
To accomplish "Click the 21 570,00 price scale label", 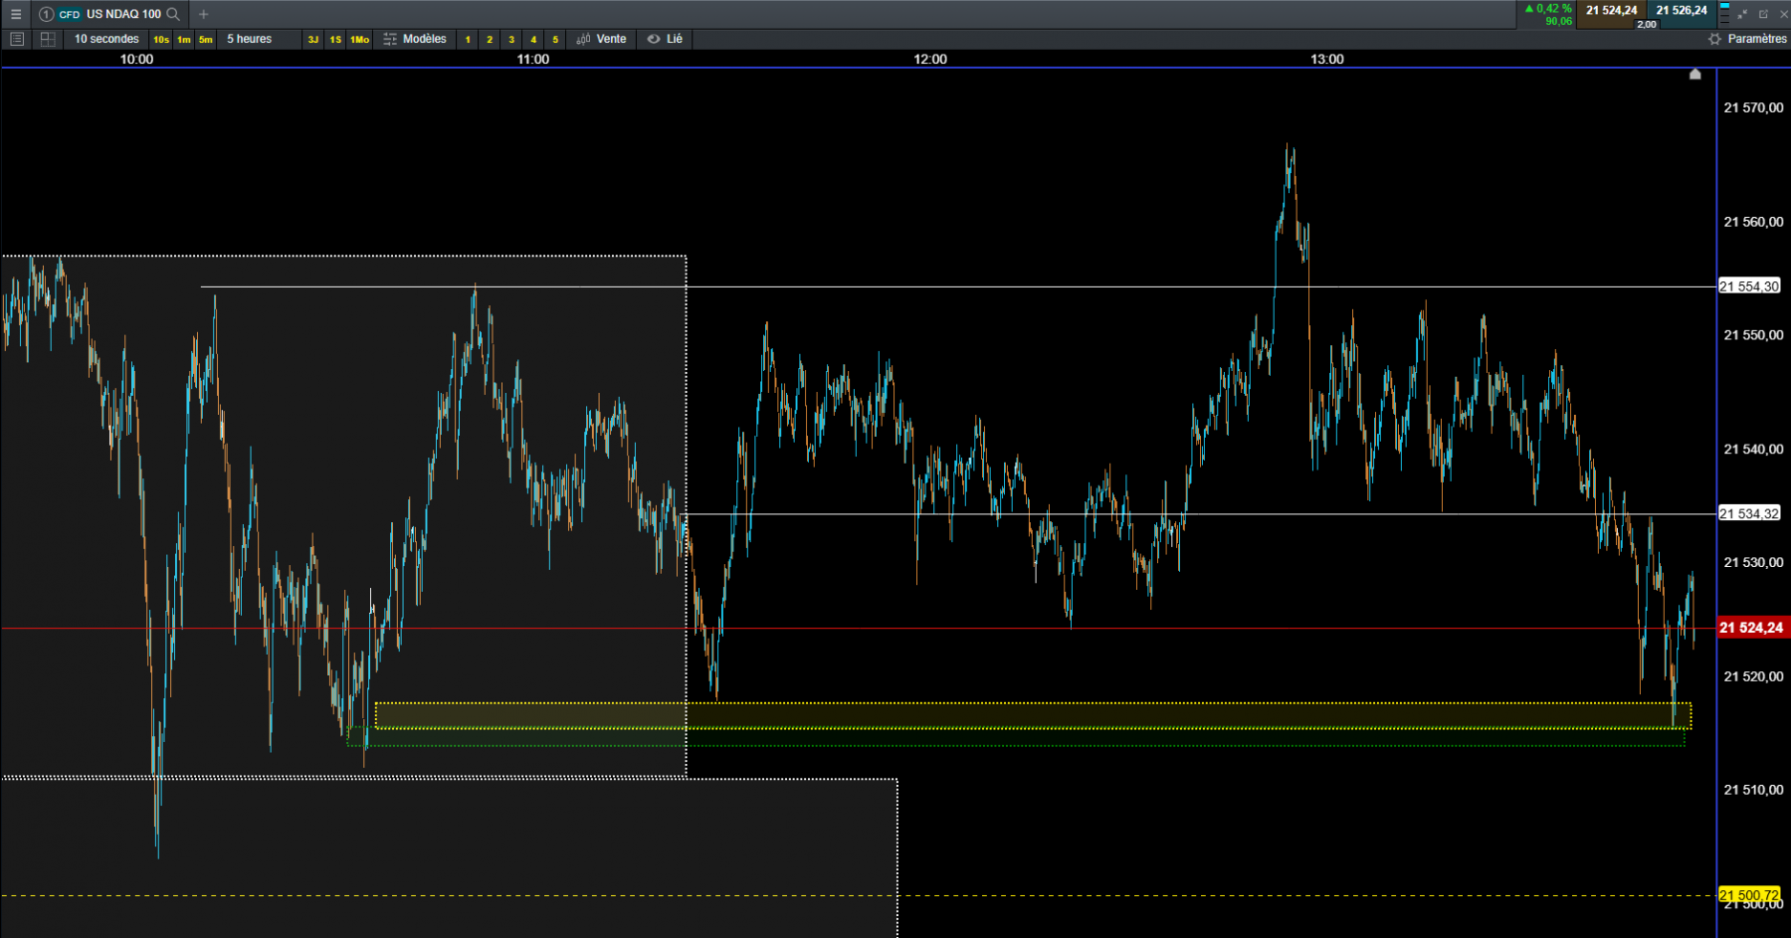I will [x=1754, y=107].
